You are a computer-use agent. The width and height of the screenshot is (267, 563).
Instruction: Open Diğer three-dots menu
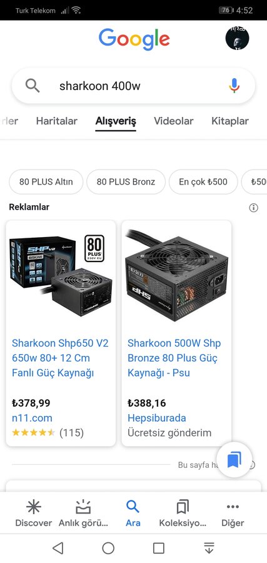click(233, 514)
